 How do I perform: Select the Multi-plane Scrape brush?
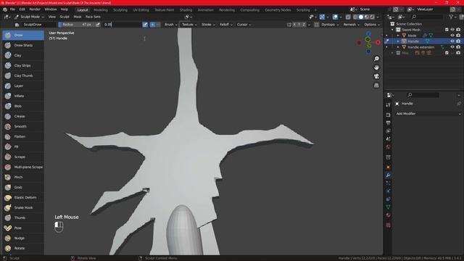pyautogui.click(x=23, y=167)
